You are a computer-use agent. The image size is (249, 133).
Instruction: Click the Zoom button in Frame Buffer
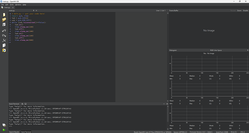point(239,10)
